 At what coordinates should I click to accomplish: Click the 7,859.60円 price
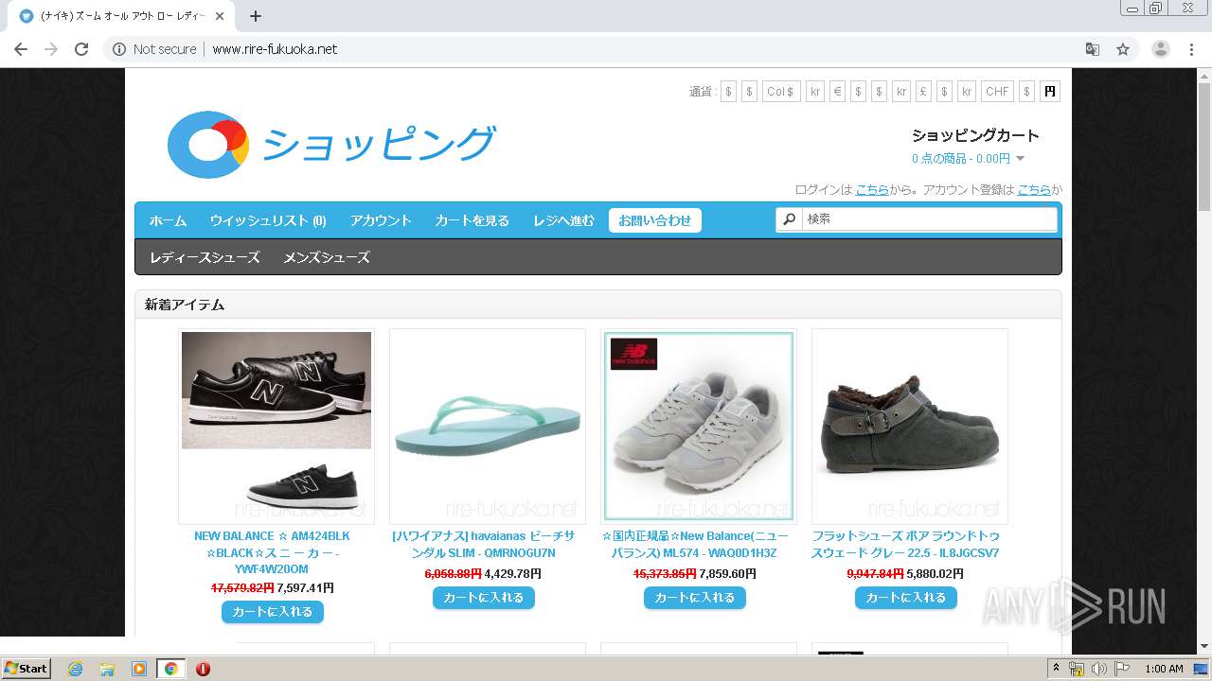728,574
